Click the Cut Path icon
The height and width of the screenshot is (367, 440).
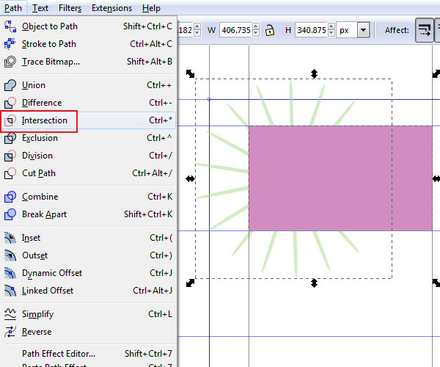(10, 173)
